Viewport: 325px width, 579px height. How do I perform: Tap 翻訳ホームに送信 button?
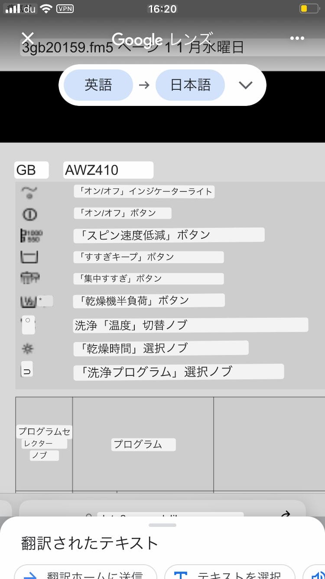click(85, 572)
